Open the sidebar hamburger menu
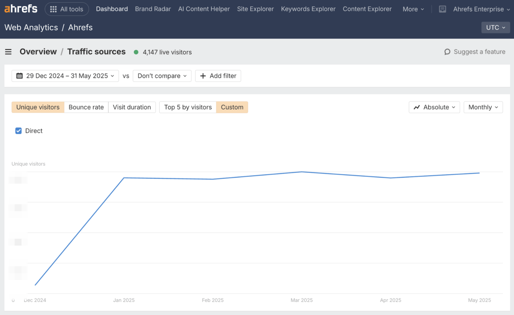The image size is (514, 315). point(8,51)
